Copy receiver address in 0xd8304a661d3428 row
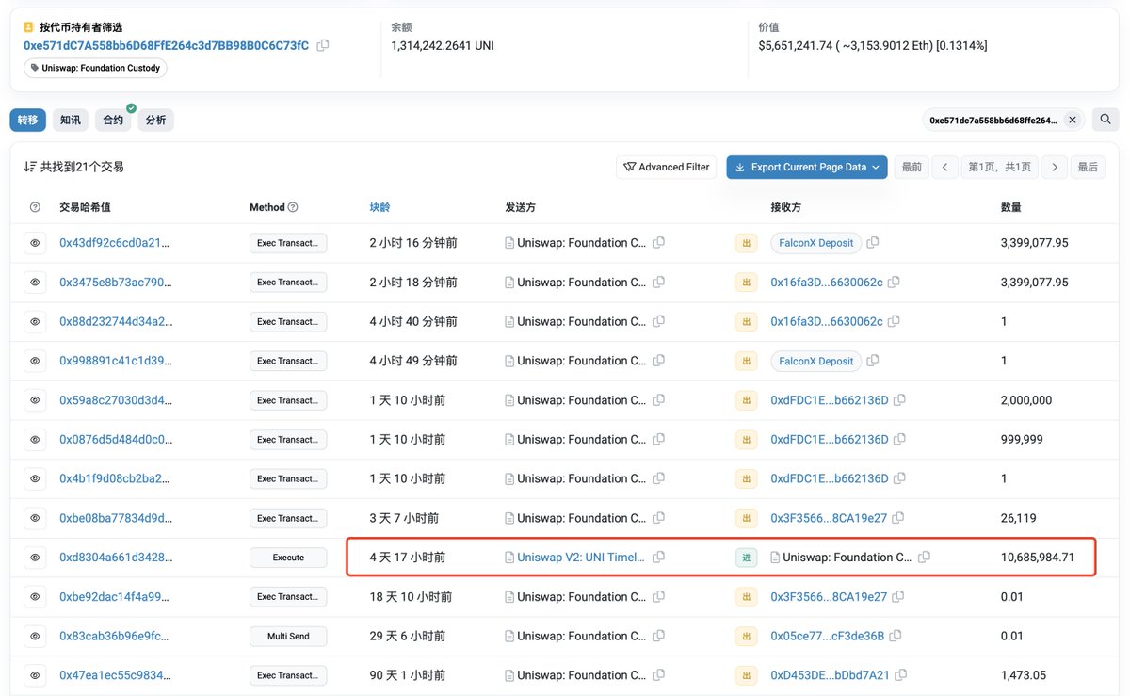This screenshot has width=1130, height=696. (x=924, y=558)
